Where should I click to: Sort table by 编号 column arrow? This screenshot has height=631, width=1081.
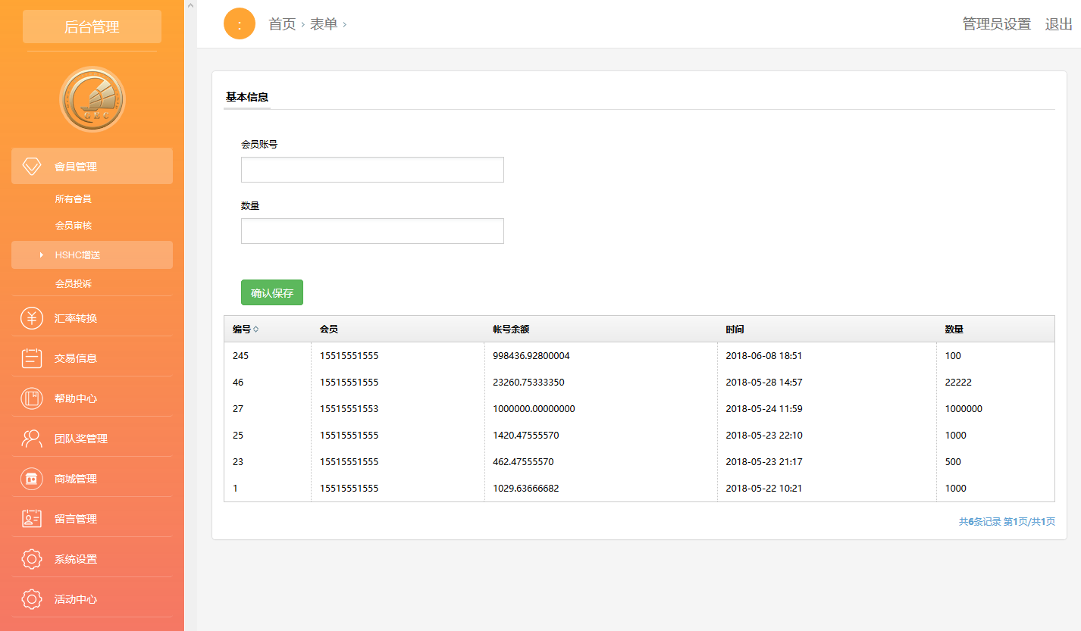(256, 330)
